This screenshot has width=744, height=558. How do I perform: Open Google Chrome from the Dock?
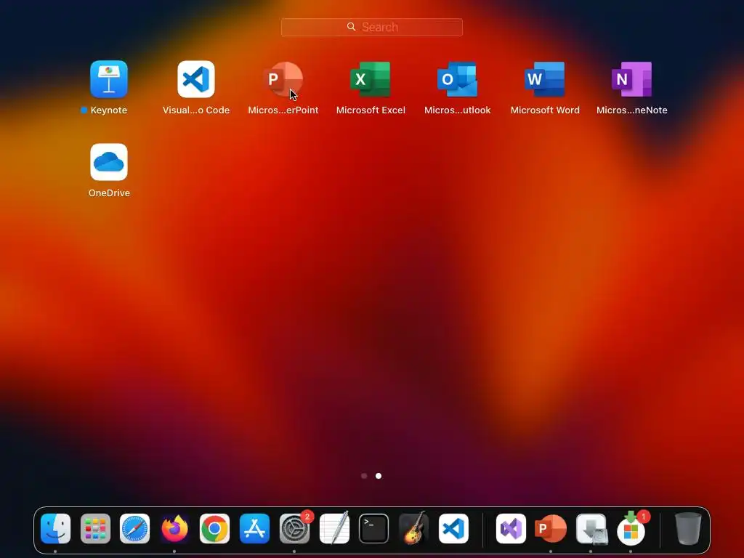[x=214, y=529]
